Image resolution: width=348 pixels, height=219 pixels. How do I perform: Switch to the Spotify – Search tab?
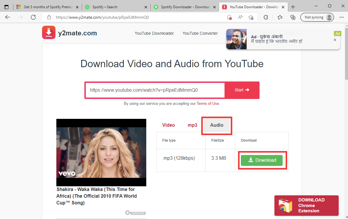tap(116, 7)
